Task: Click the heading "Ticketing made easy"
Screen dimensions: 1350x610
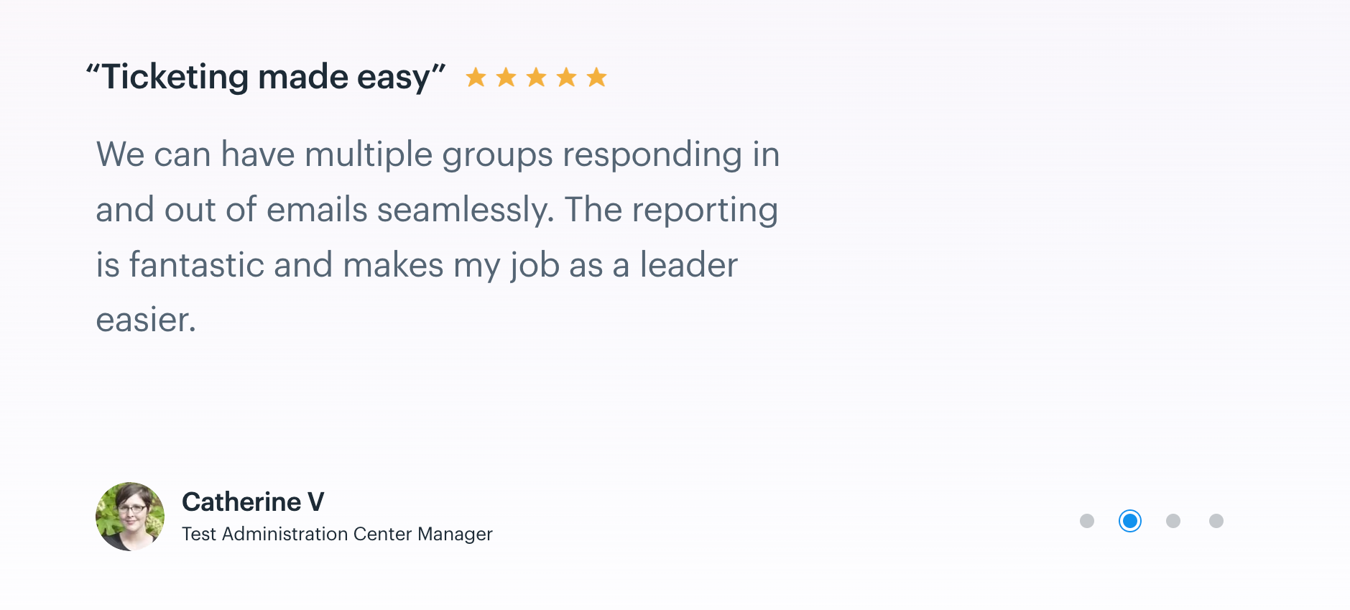Action: click(267, 75)
